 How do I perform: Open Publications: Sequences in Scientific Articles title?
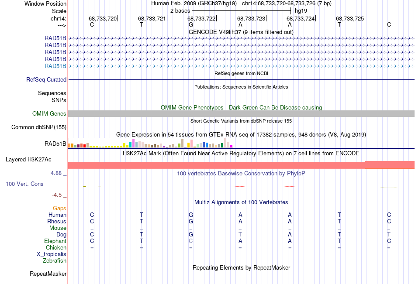[241, 87]
